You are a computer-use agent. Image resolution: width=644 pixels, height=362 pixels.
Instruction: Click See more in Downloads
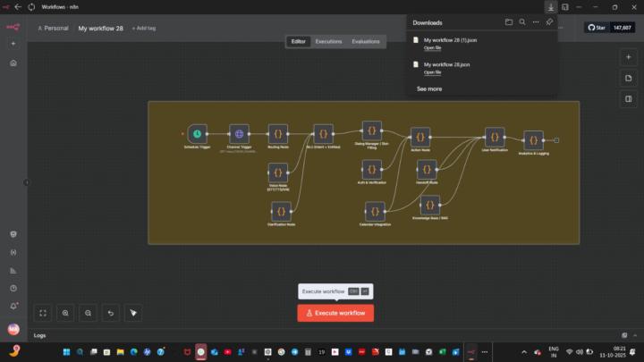pyautogui.click(x=429, y=88)
